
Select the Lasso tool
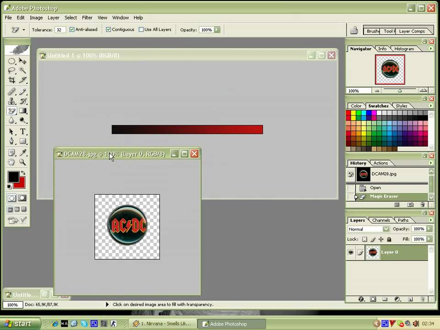pyautogui.click(x=11, y=71)
